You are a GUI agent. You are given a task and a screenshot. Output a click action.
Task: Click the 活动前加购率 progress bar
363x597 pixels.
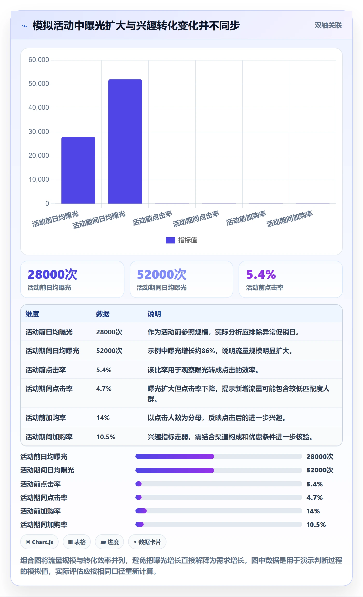click(219, 511)
